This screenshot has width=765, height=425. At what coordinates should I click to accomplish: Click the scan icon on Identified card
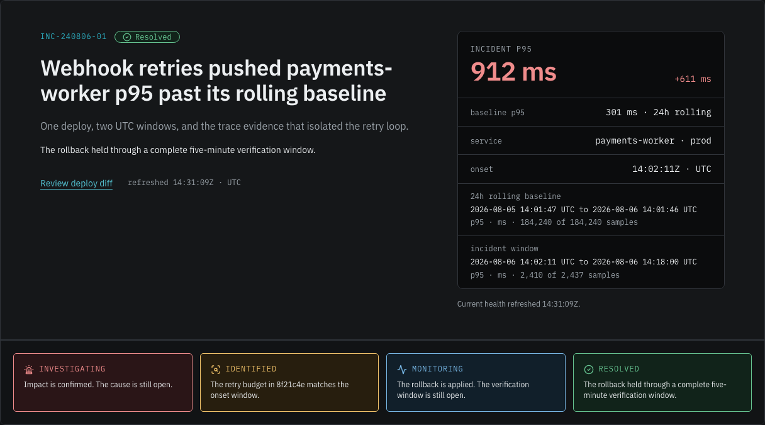215,369
